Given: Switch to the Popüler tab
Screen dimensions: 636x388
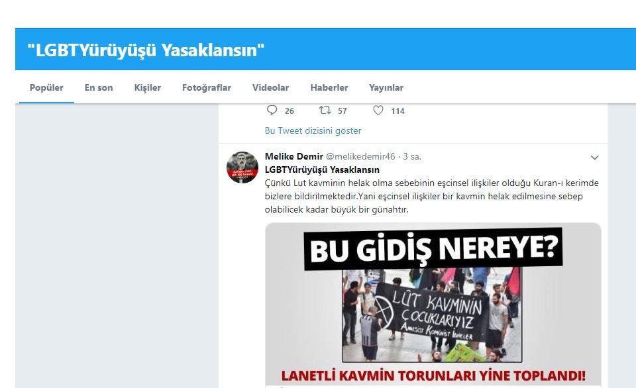Looking at the screenshot, I should pos(46,87).
